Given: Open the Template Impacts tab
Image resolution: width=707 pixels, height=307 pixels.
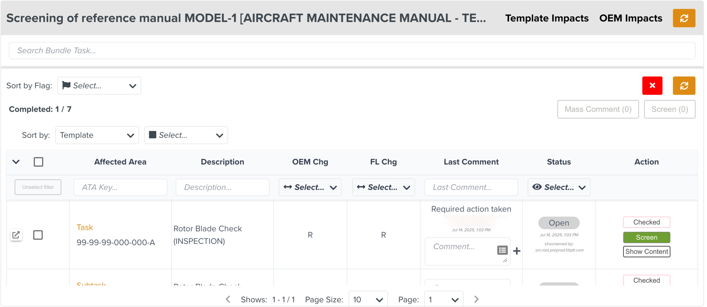Looking at the screenshot, I should (x=547, y=18).
